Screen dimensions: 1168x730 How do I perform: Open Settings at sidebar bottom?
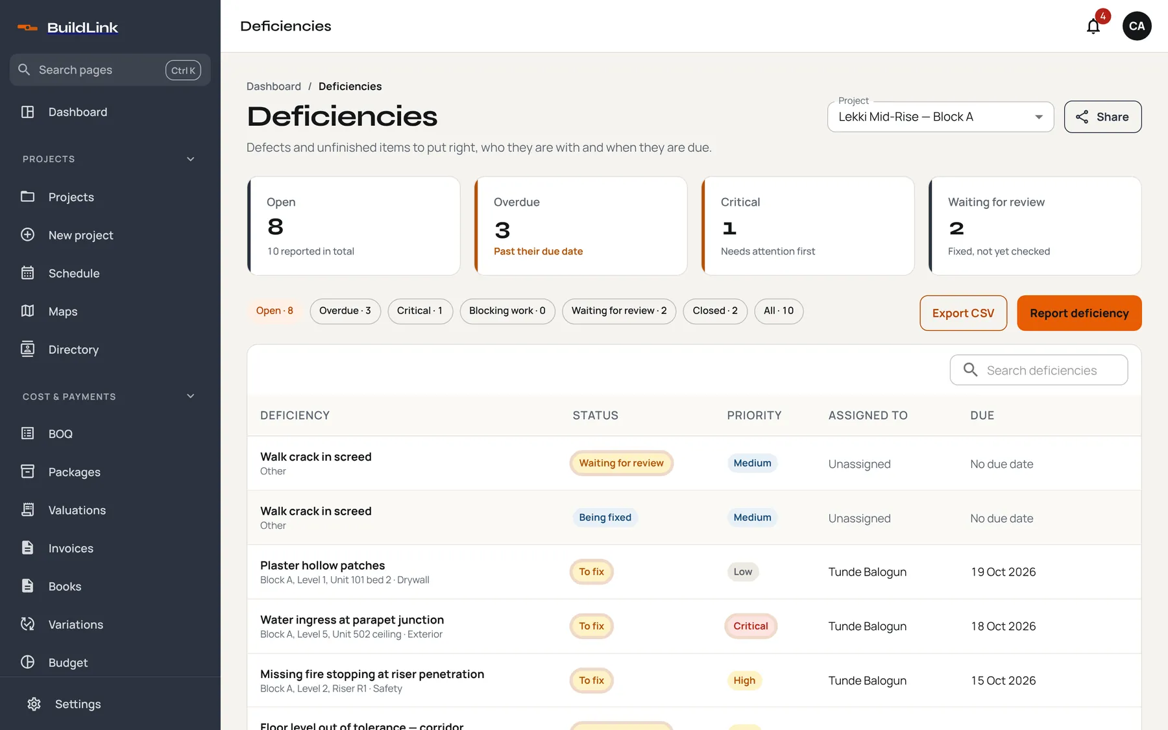(110, 704)
